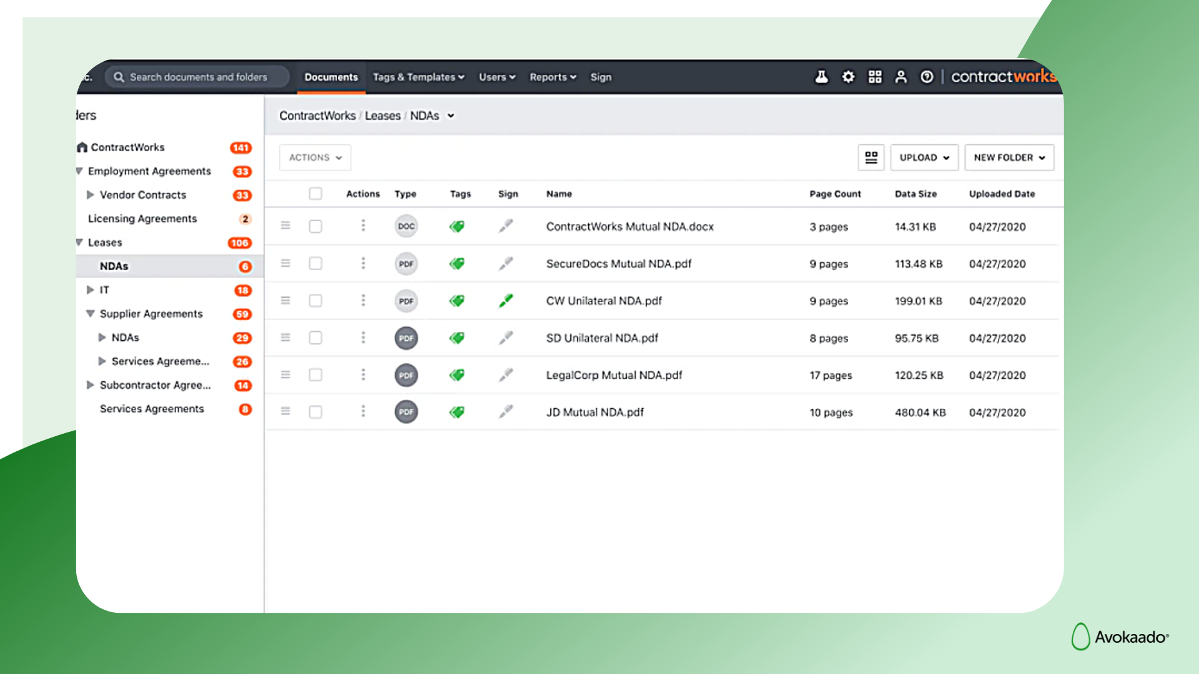Open the file SecureDocs Mutual NDA.pdf
Viewport: 1199px width, 674px height.
coord(618,264)
